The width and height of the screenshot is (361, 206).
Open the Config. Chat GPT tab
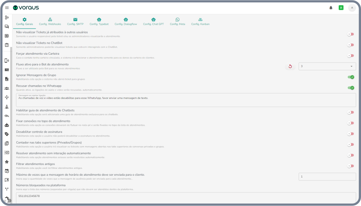pos(153,22)
